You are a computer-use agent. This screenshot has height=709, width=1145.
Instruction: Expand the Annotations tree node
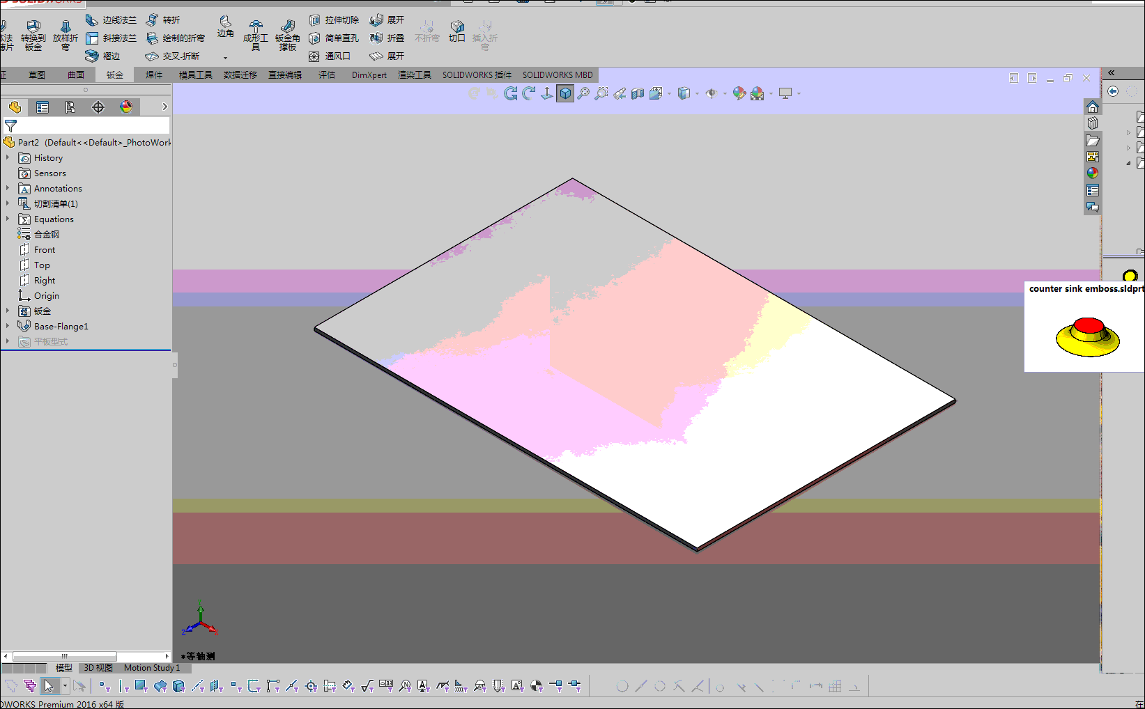8,189
